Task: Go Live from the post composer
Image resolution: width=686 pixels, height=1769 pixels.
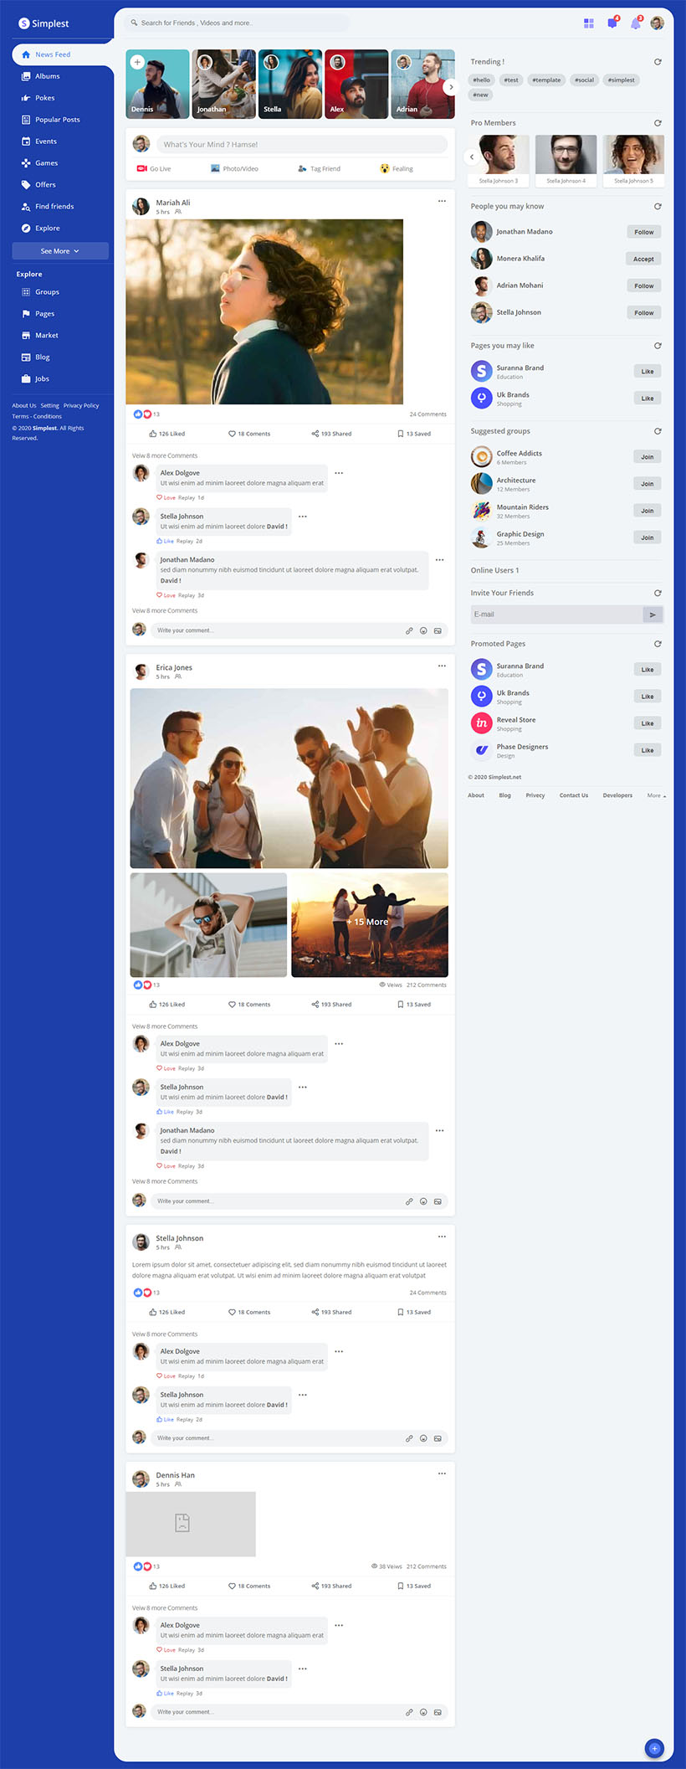Action: tap(154, 169)
